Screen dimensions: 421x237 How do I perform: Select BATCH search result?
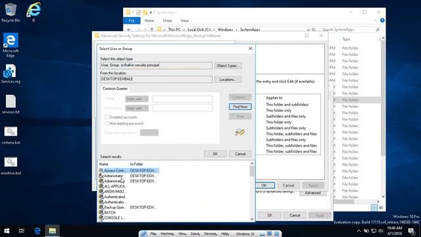tap(129, 213)
